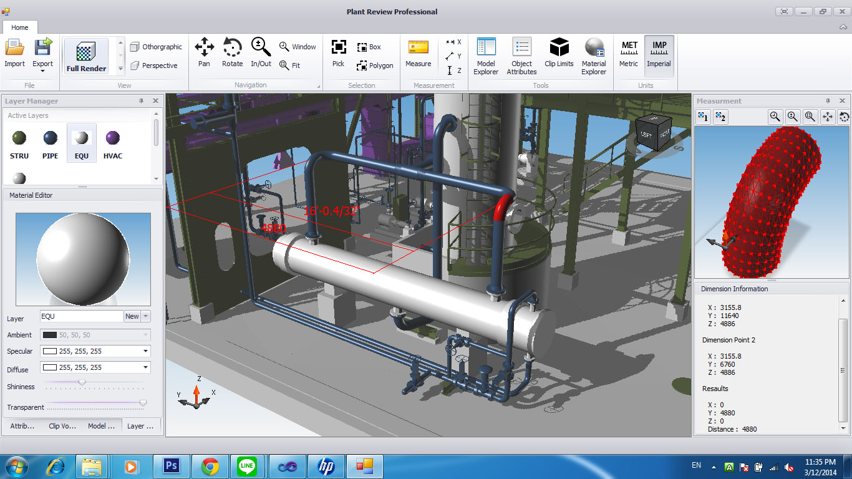852x479 pixels.
Task: Open the Material Explorer tool
Action: (x=594, y=56)
